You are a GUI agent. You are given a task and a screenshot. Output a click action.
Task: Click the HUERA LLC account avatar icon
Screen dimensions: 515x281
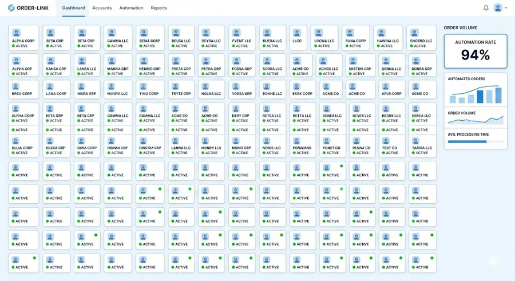point(267,33)
